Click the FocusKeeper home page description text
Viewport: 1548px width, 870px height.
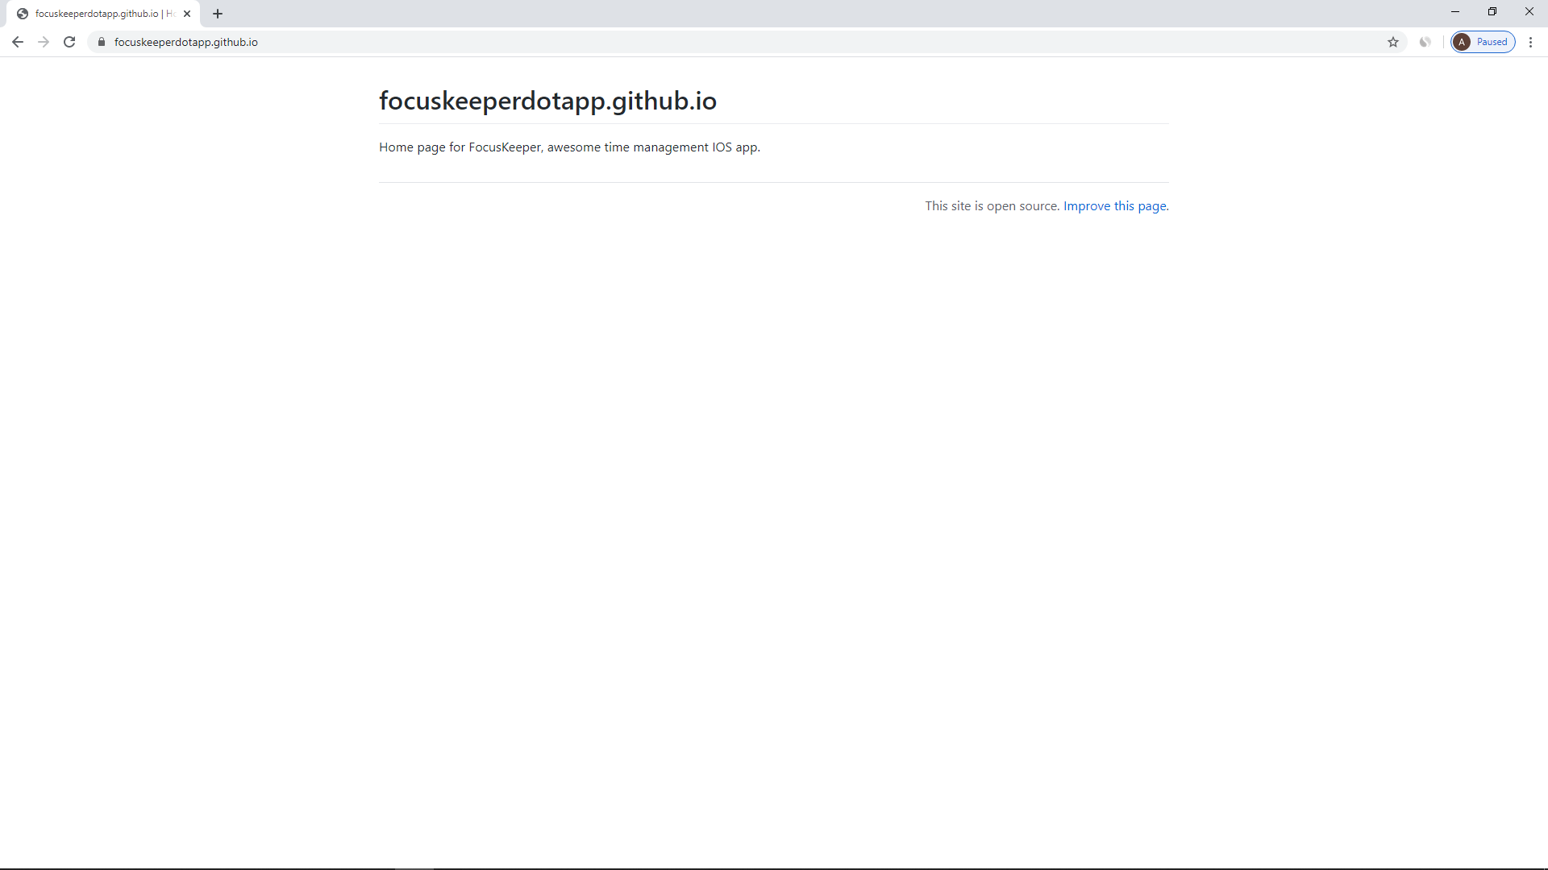pyautogui.click(x=569, y=147)
